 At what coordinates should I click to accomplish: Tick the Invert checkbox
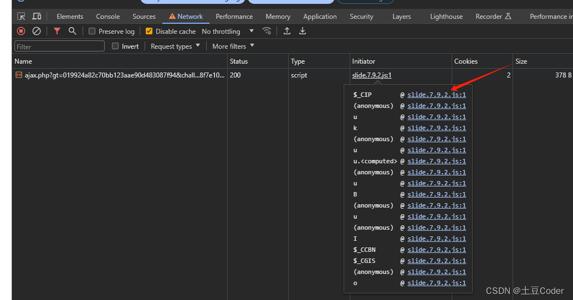tap(115, 46)
